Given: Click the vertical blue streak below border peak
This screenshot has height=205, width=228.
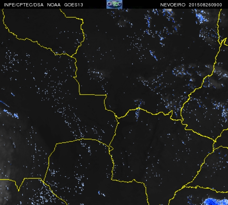Looking at the screenshot, I should (137, 114).
